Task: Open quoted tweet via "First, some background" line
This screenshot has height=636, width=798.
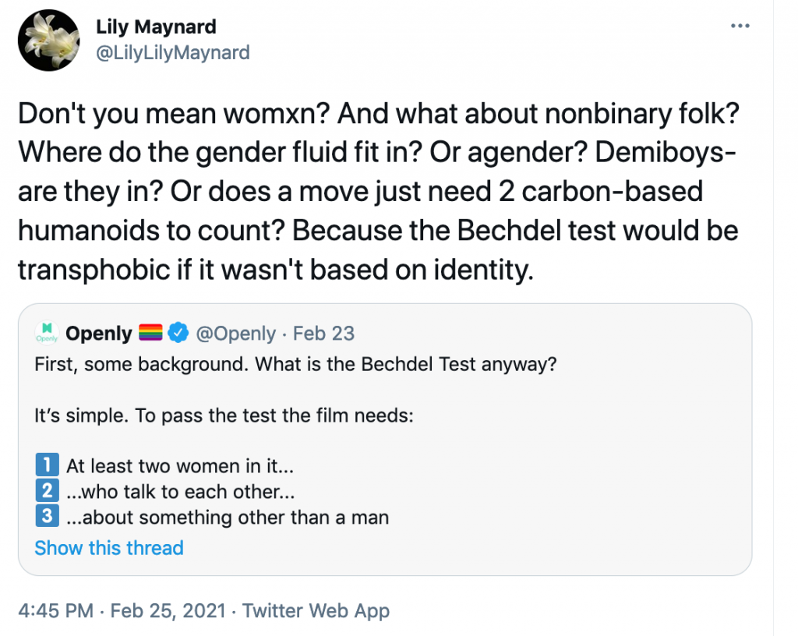Action: [x=295, y=364]
